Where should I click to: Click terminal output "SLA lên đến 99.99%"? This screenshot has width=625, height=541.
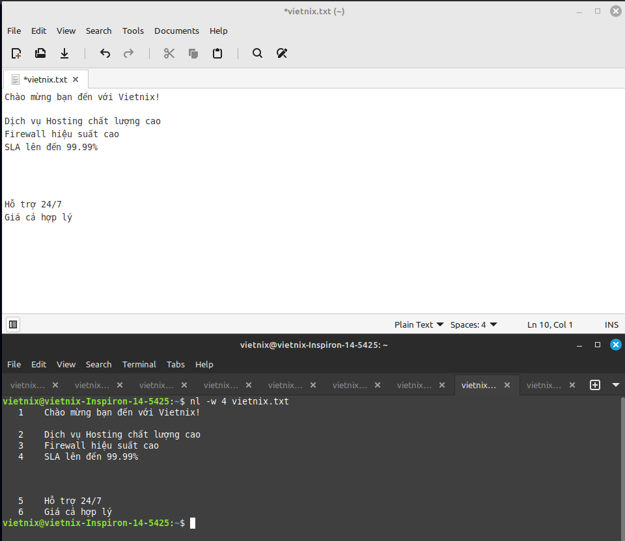pyautogui.click(x=91, y=456)
